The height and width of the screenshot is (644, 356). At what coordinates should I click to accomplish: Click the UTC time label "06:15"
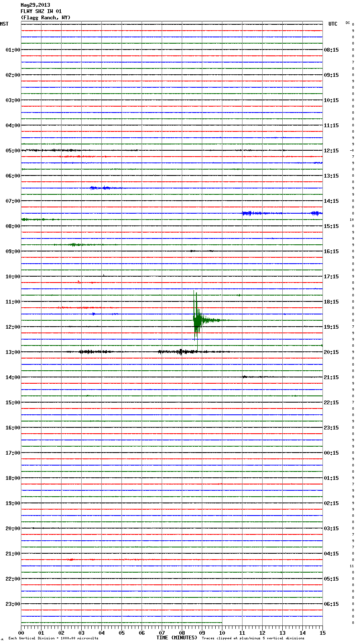click(331, 604)
